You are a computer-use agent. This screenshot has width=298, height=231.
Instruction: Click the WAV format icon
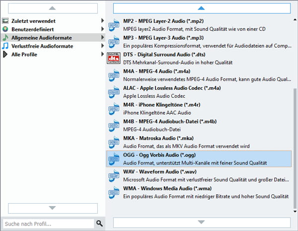114,175
